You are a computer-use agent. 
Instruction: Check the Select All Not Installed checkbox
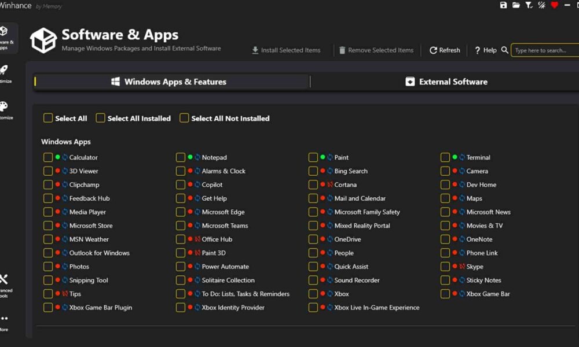coord(184,118)
